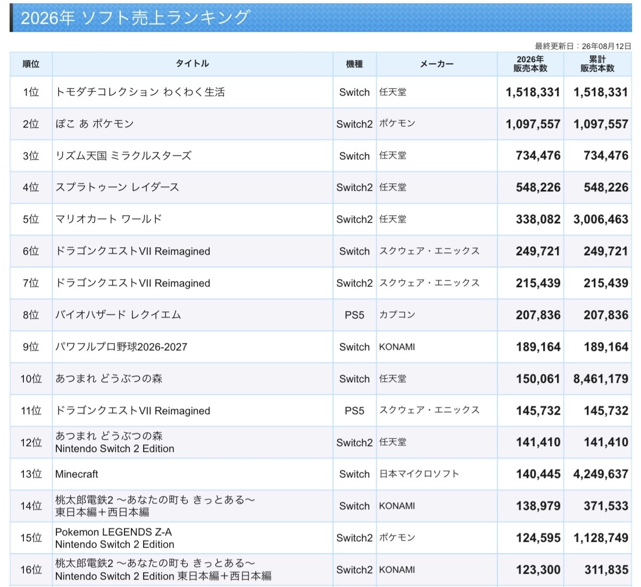Click title パワフルプロ野球2026-2027
This screenshot has height=587, width=641.
tap(121, 347)
